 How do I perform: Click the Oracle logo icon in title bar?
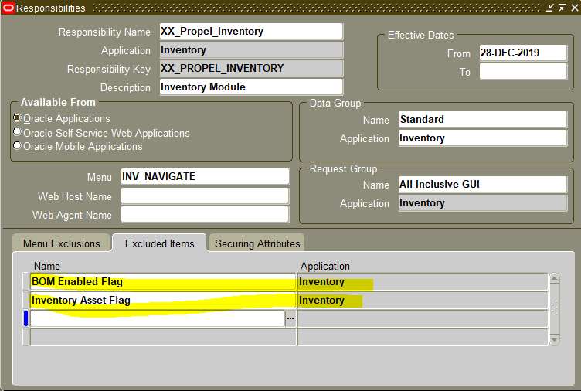coord(8,8)
